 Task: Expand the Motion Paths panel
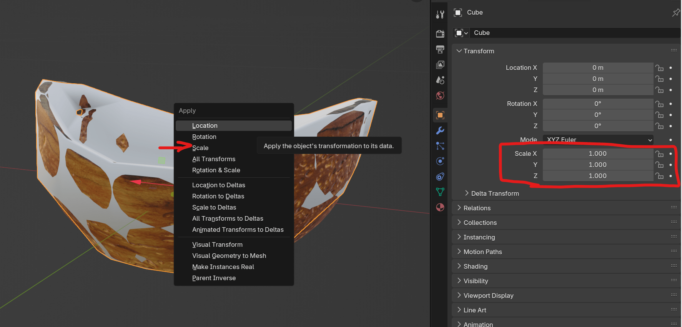pyautogui.click(x=459, y=252)
